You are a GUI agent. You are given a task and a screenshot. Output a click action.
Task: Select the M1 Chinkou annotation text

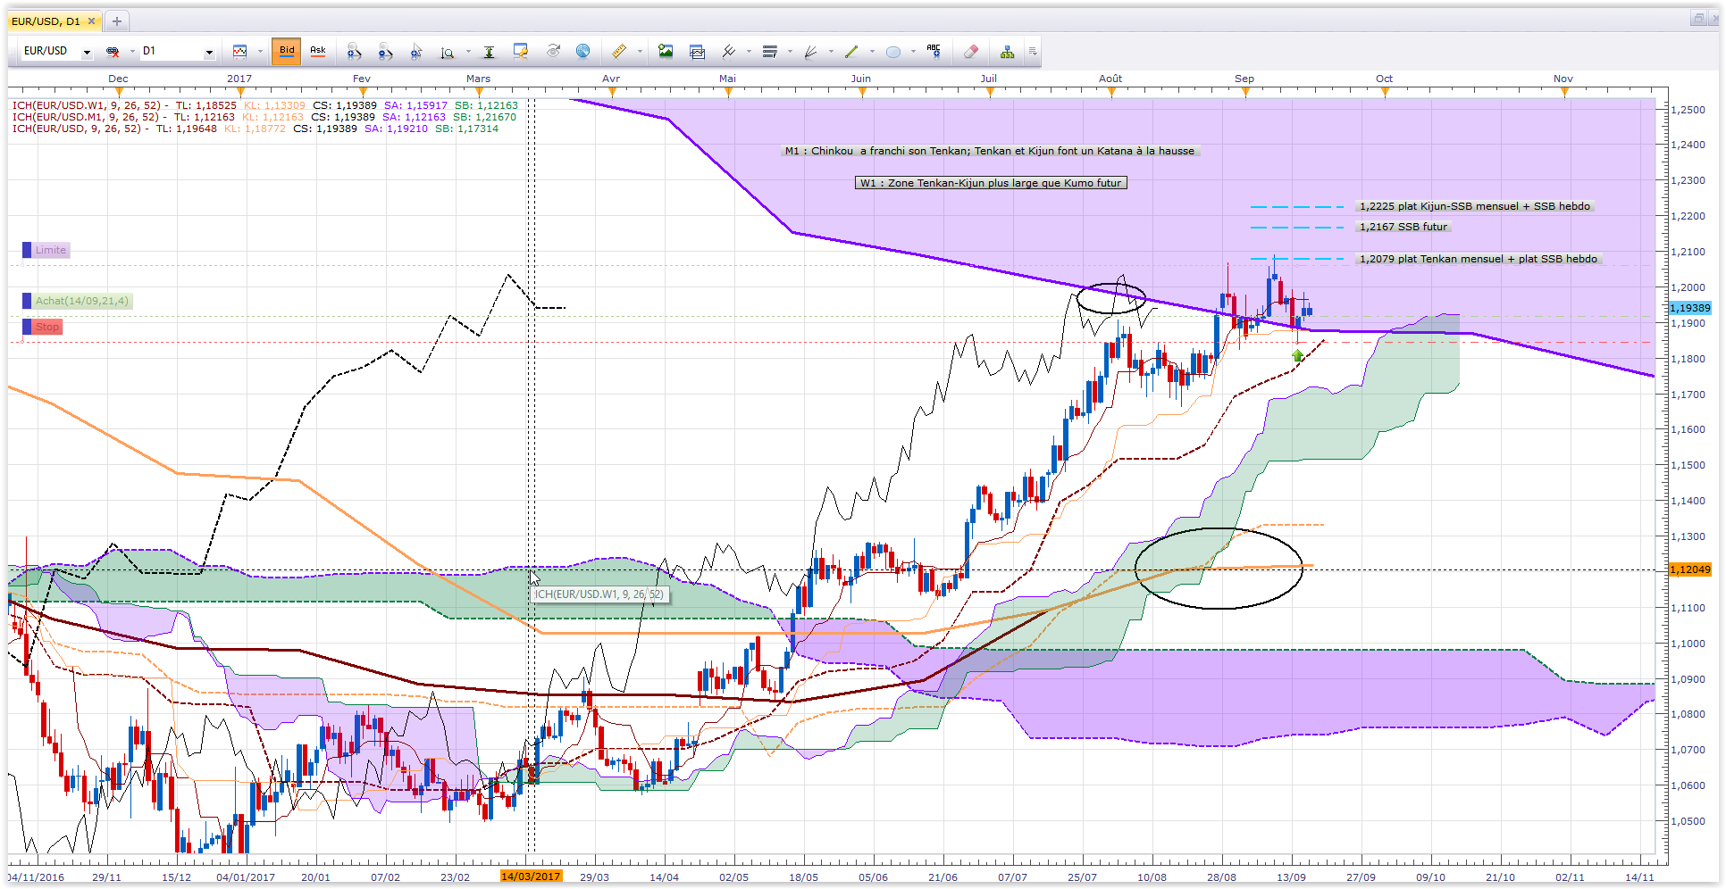989,151
